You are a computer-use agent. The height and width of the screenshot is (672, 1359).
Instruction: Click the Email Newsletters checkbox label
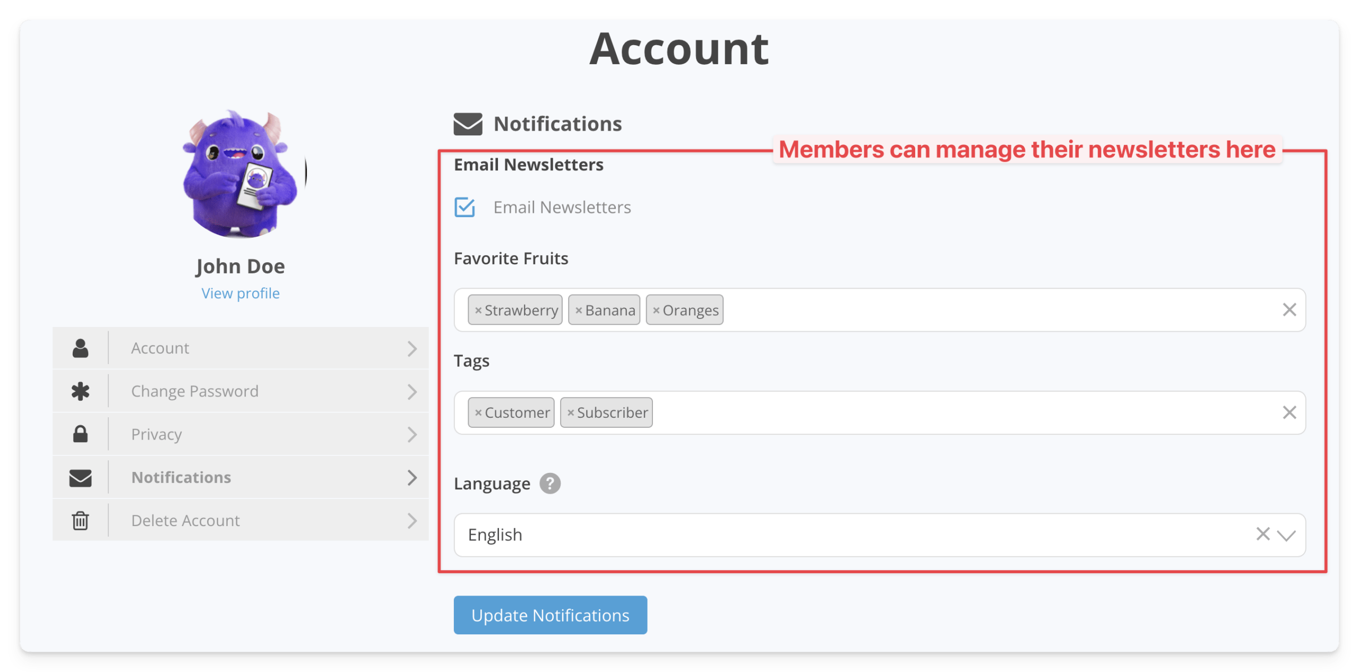pos(562,208)
